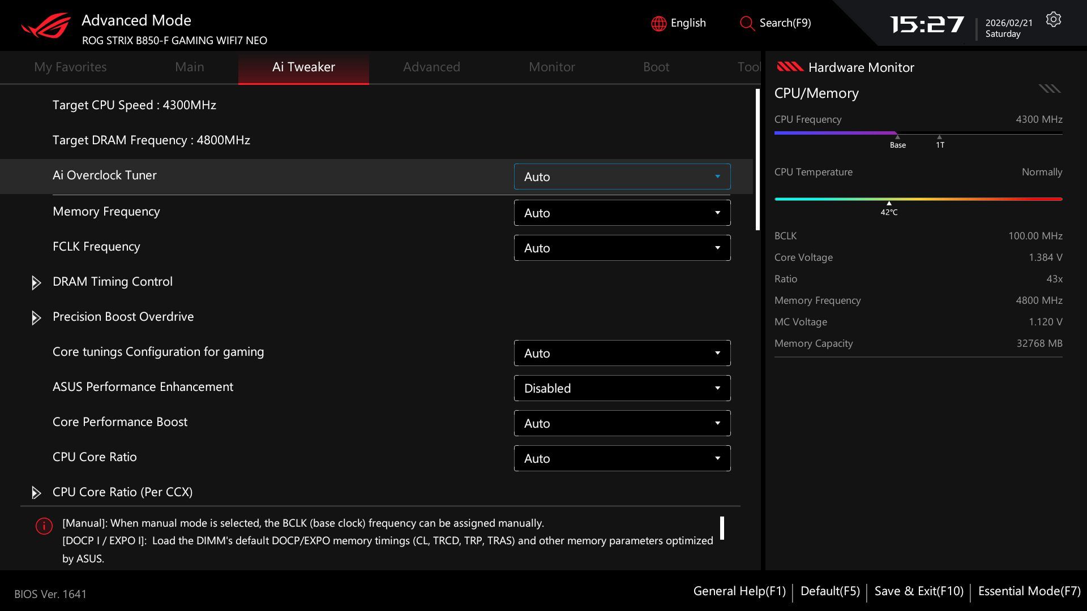The width and height of the screenshot is (1087, 611).
Task: Open the settings gear icon
Action: pyautogui.click(x=1053, y=19)
